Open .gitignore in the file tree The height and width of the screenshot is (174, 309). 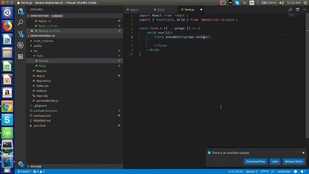click(x=74, y=106)
